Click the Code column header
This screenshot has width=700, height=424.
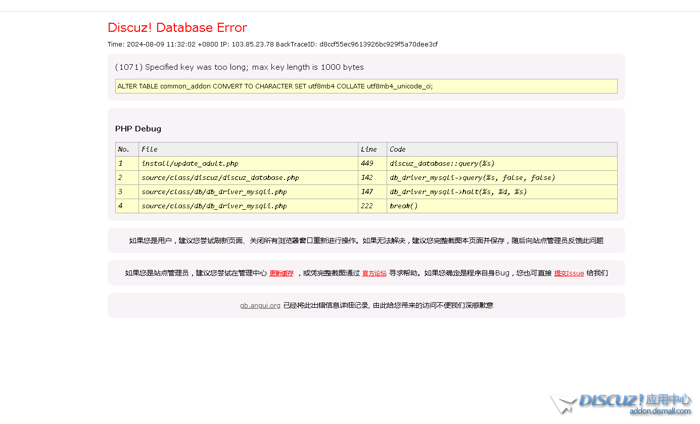click(x=397, y=150)
